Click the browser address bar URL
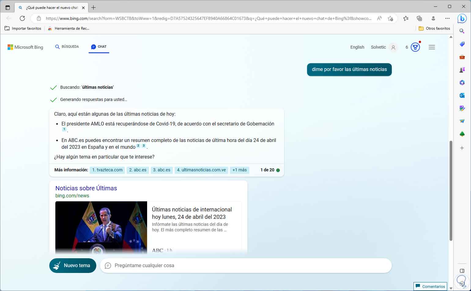 (x=209, y=18)
